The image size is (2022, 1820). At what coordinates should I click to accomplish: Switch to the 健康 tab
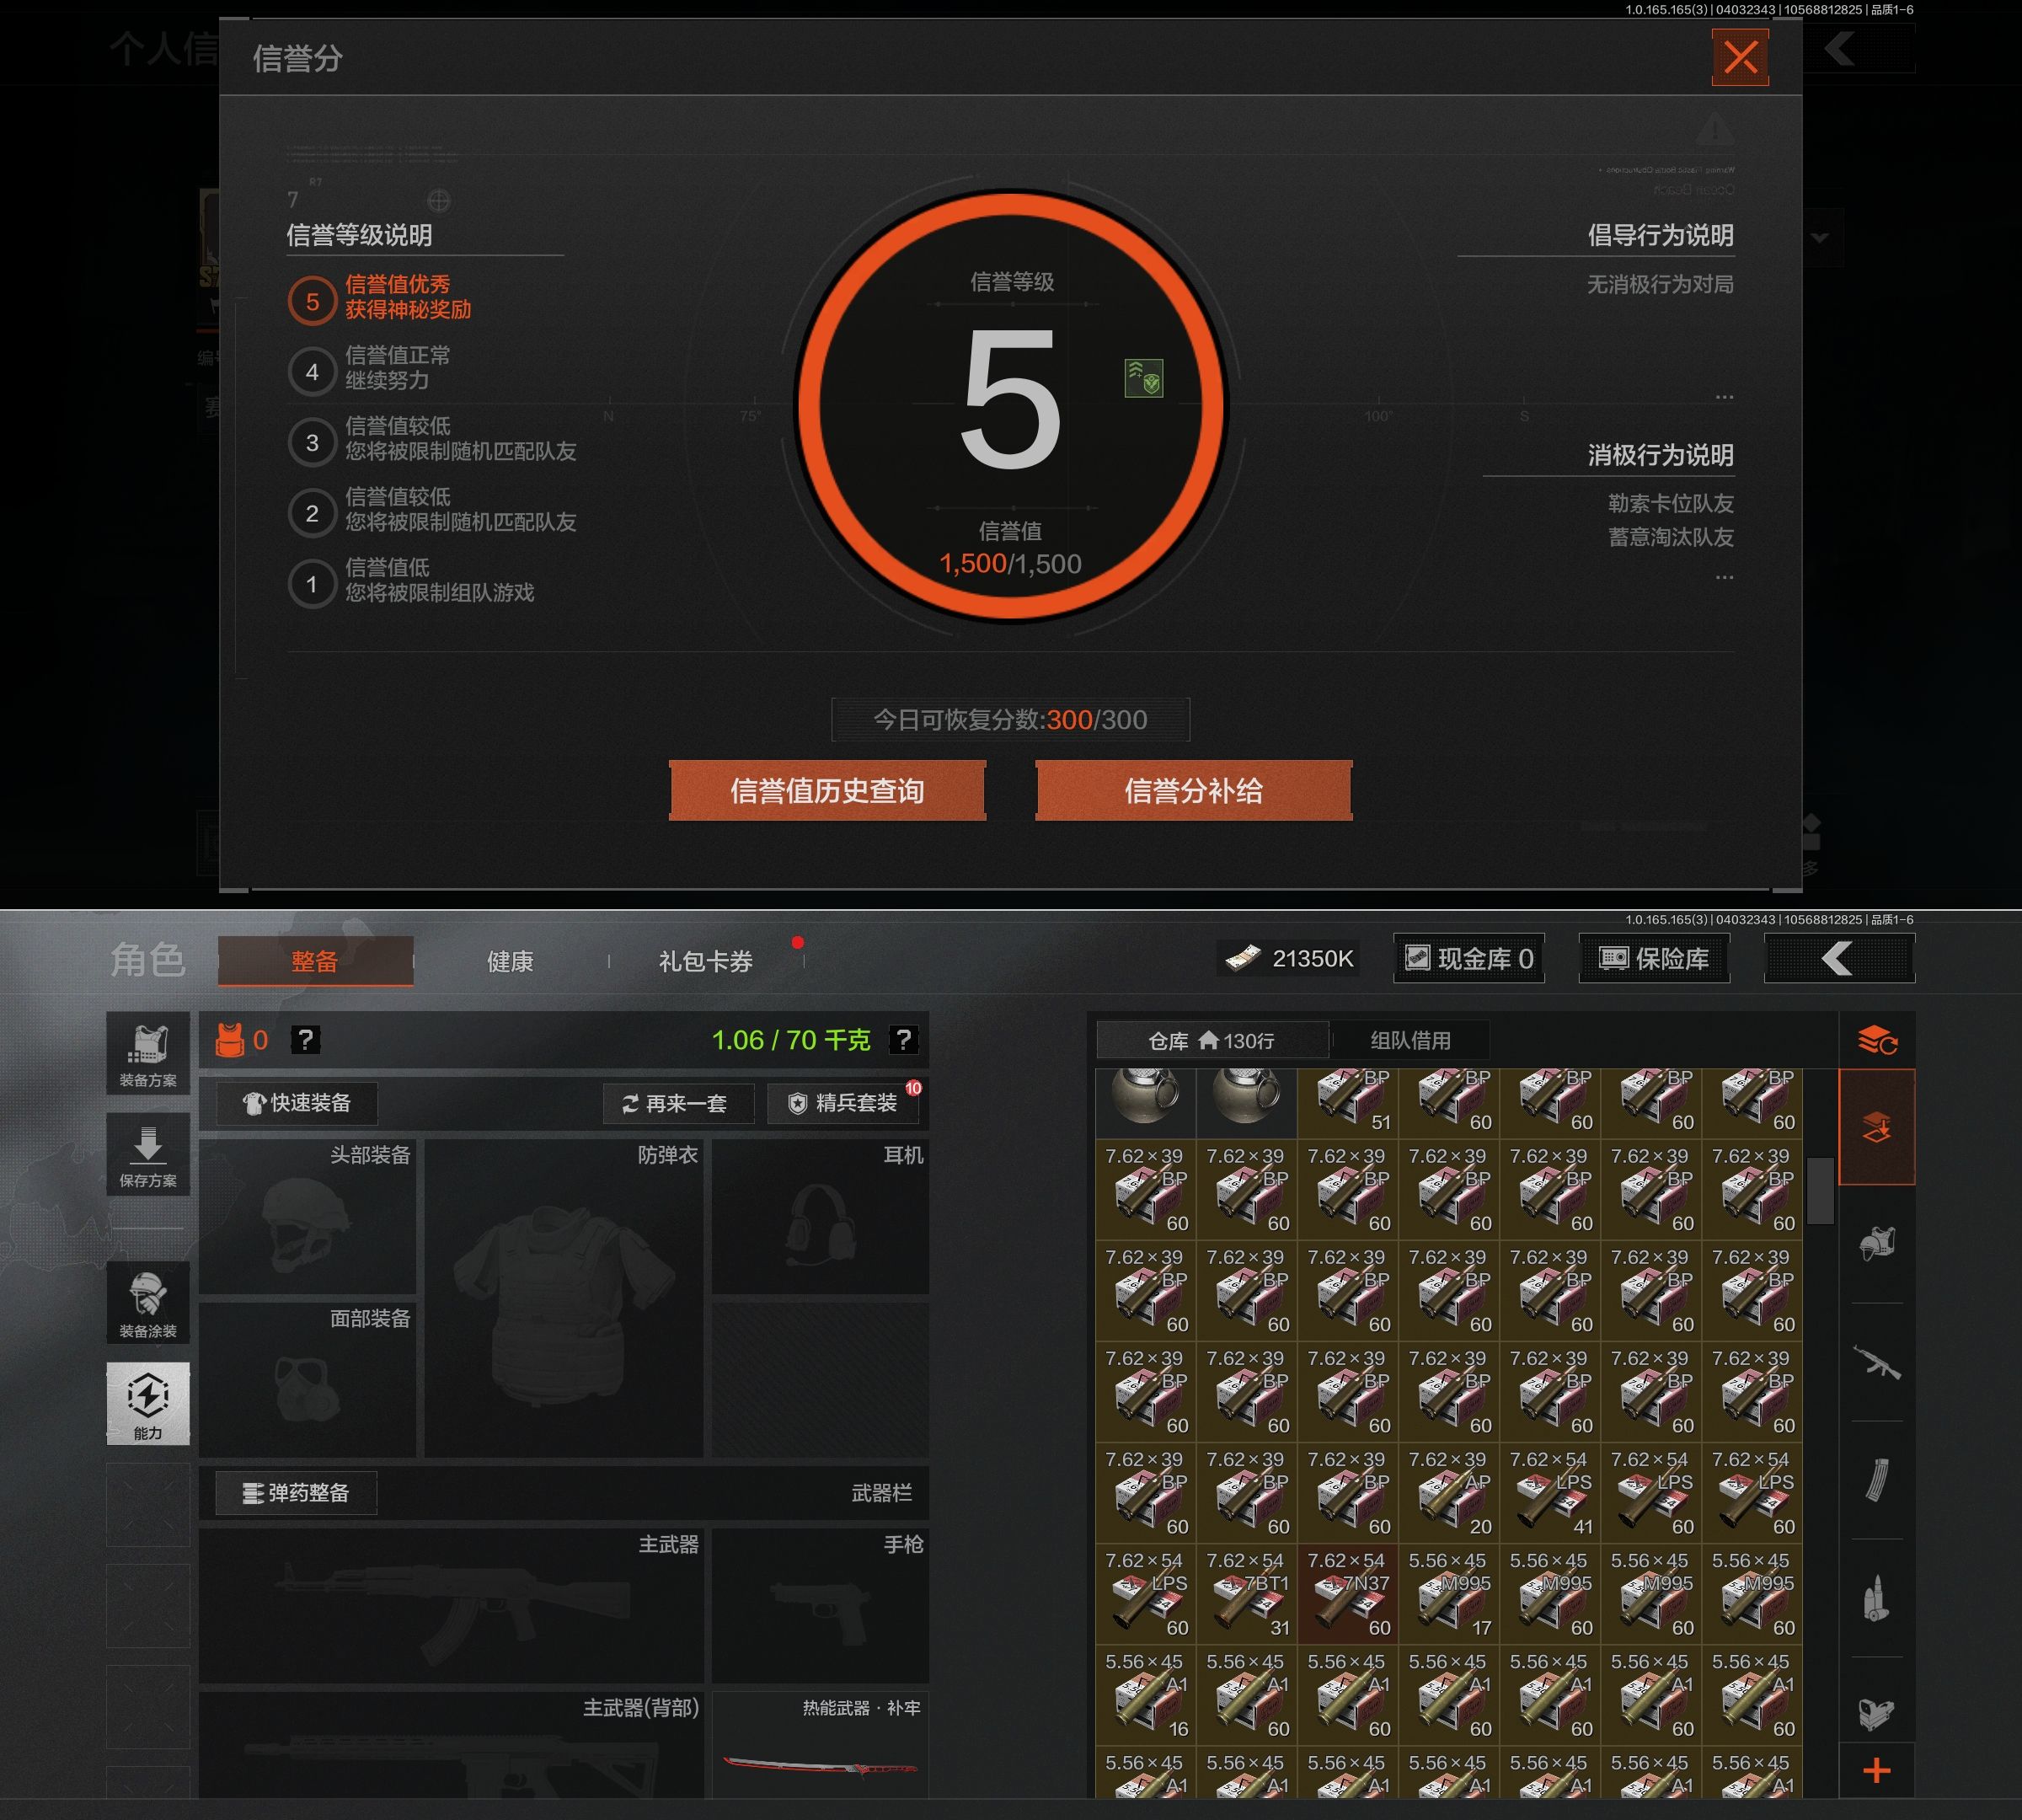[x=510, y=962]
